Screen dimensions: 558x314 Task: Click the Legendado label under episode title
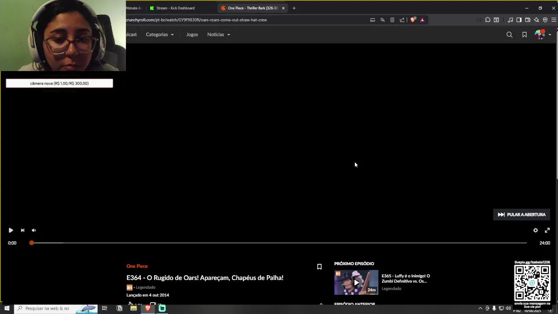pyautogui.click(x=145, y=287)
